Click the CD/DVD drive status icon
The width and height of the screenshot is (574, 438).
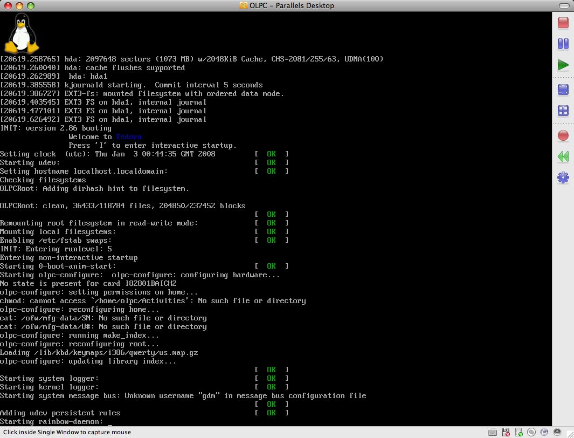(531, 432)
